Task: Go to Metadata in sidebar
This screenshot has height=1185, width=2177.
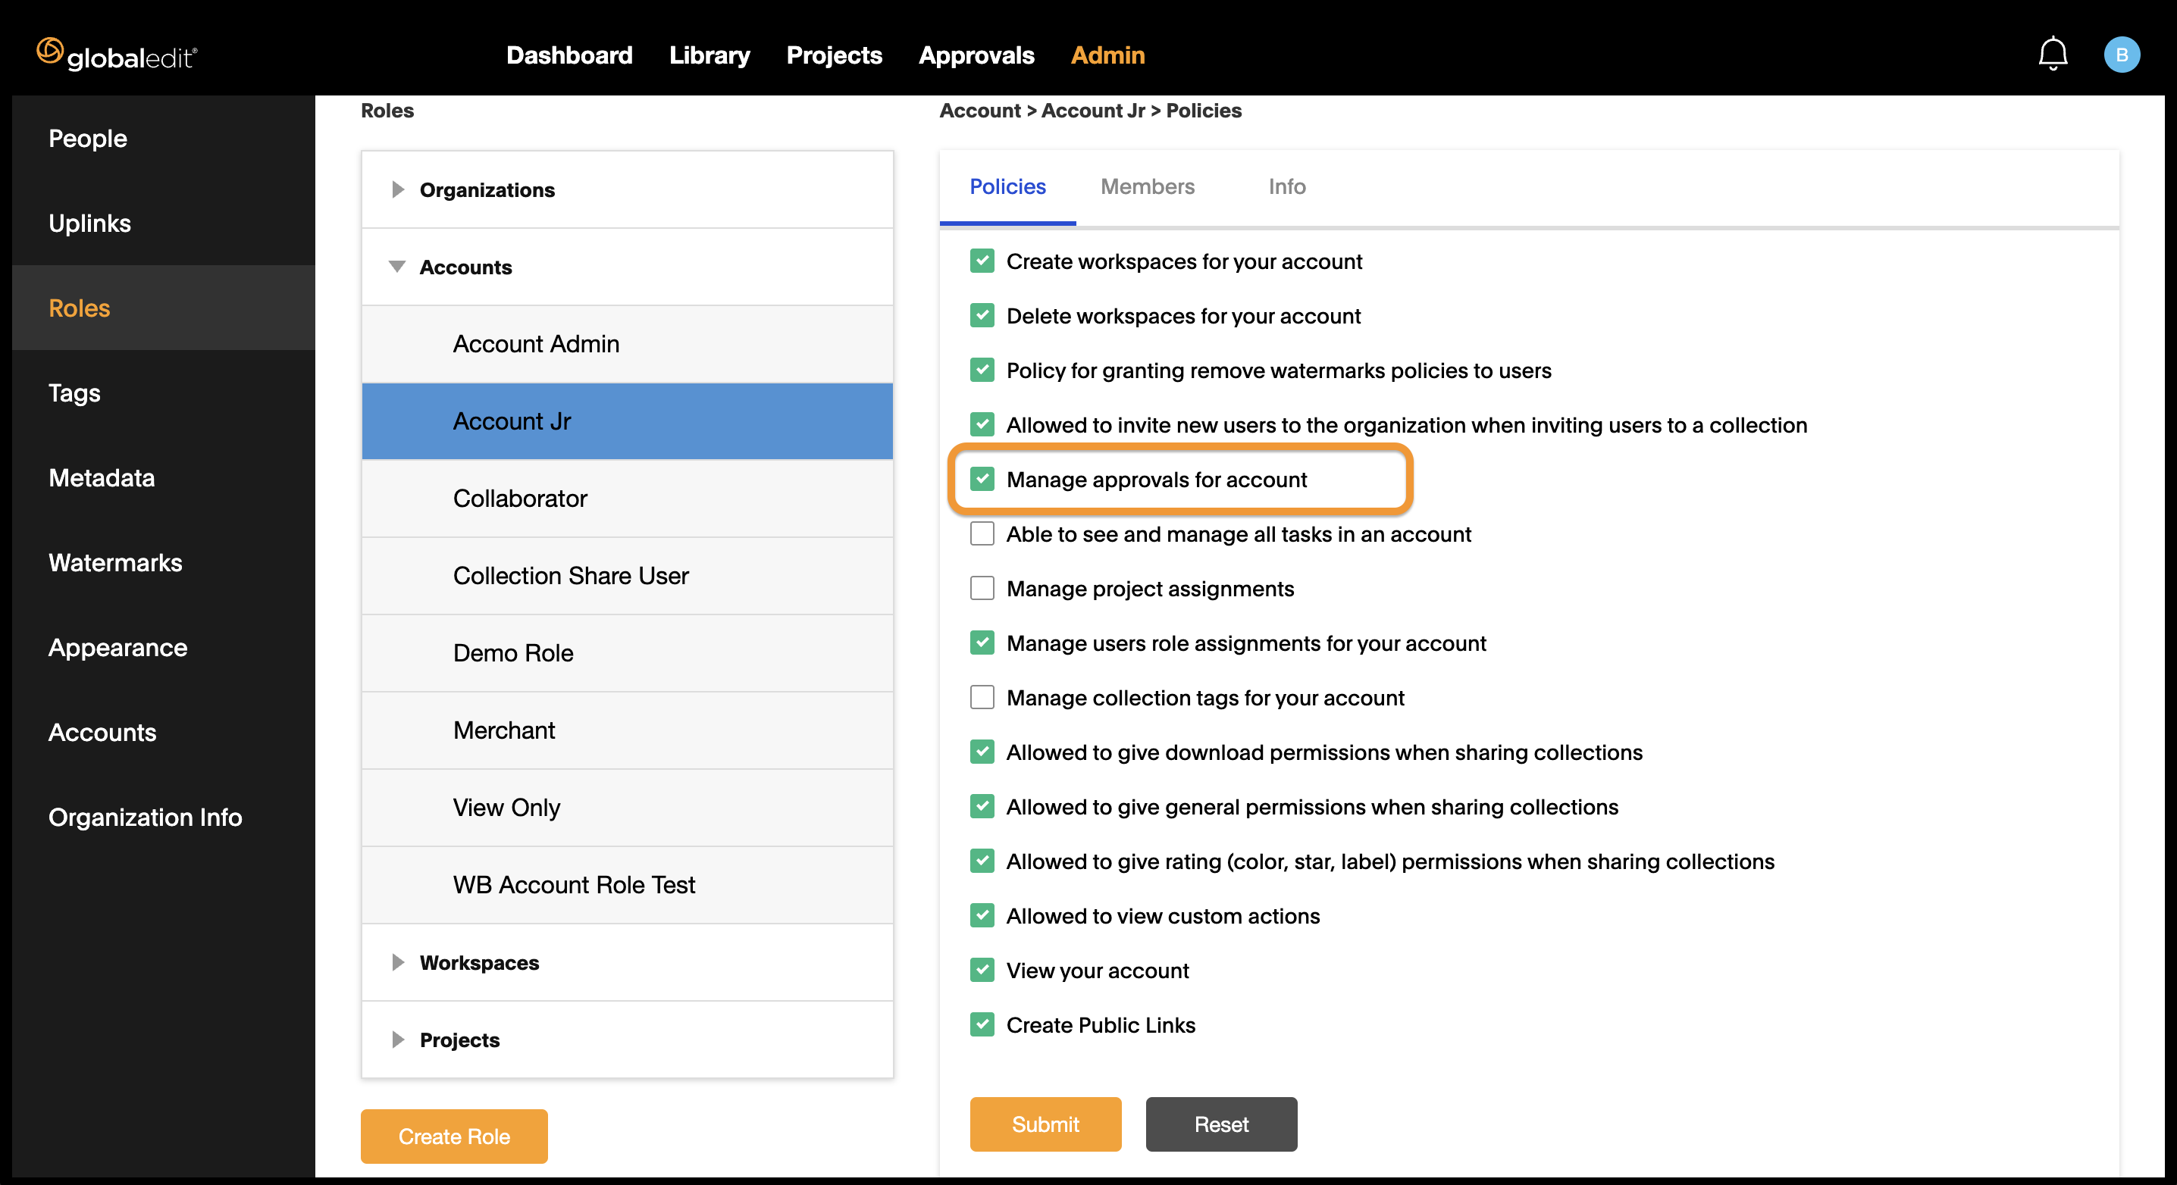Action: tap(163, 478)
